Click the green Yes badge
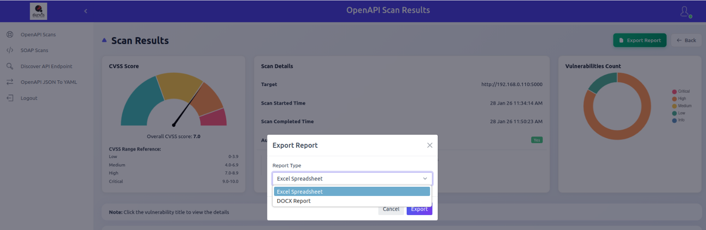The image size is (706, 230). click(x=537, y=140)
